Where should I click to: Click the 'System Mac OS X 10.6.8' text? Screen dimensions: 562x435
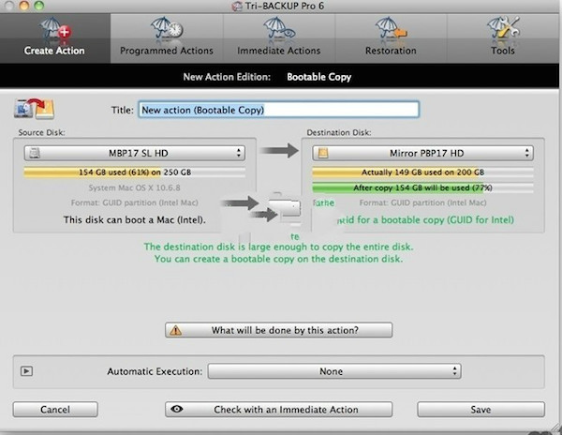tap(134, 187)
